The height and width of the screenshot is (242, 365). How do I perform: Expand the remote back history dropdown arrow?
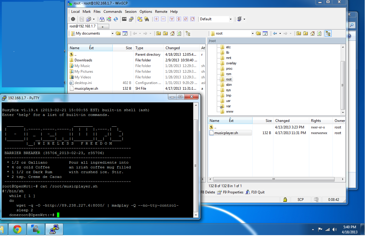pos(280,33)
